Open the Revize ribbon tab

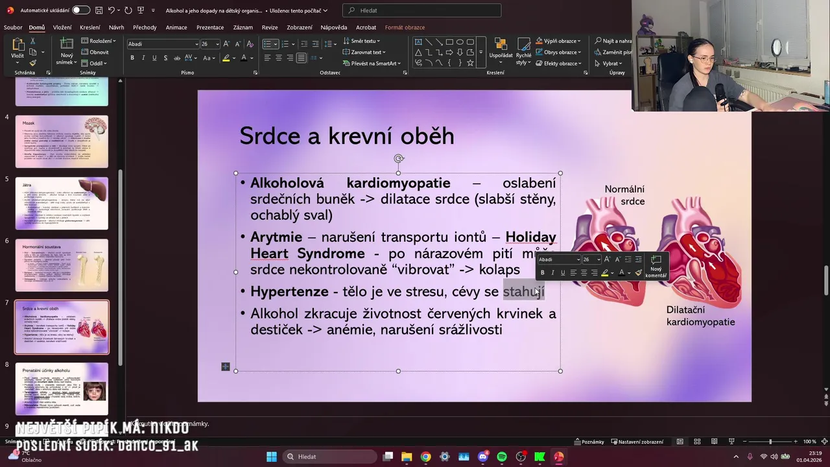(270, 27)
